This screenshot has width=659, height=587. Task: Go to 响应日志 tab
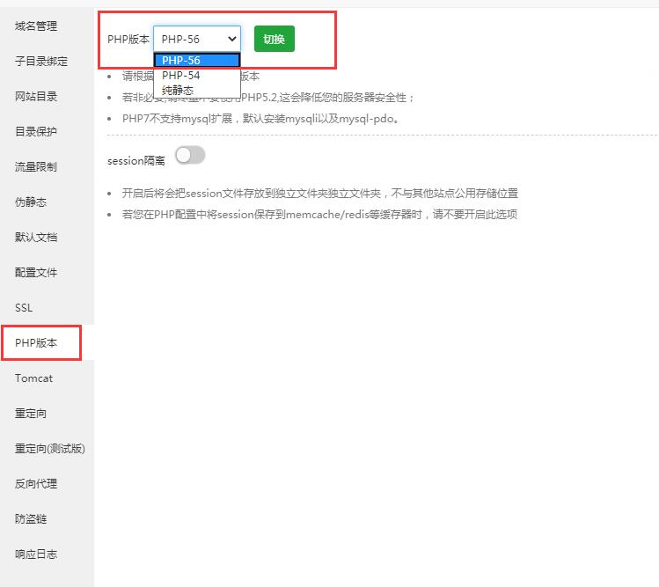36,554
